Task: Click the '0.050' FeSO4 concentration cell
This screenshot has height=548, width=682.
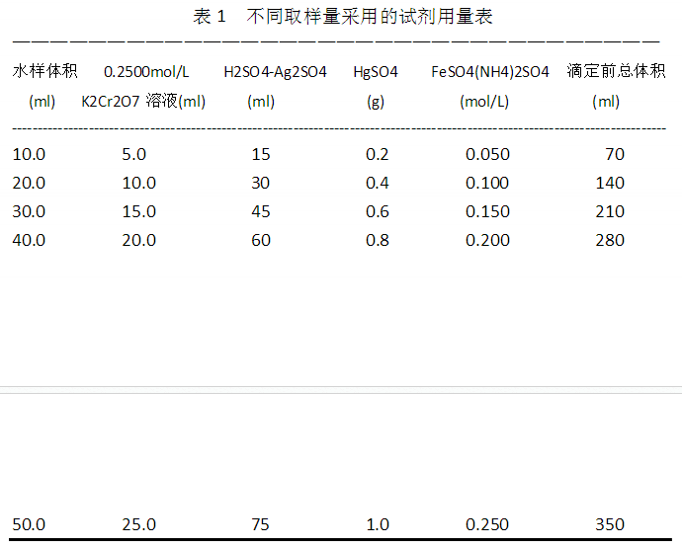Action: pos(487,154)
